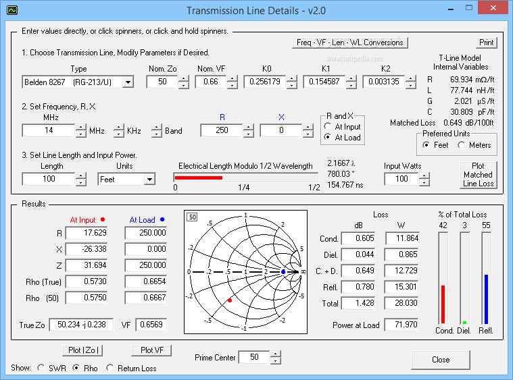Open Length Units dropdown

149,179
